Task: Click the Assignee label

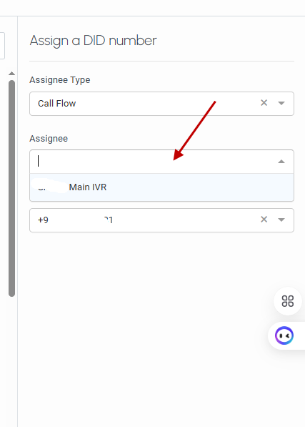Action: 49,138
